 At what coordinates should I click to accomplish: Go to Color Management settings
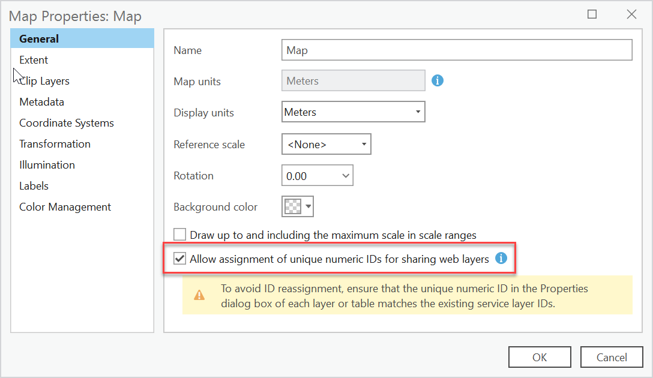pos(65,206)
